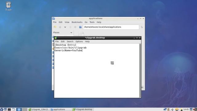Click home folder icon in file manager toolbar
The height and width of the screenshot is (111, 197).
(80, 27)
